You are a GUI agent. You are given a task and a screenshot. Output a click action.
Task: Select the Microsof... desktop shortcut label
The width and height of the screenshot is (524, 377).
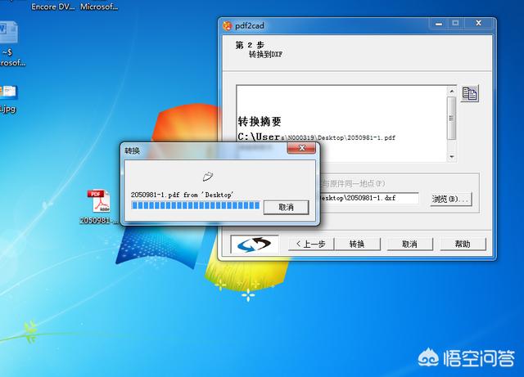99,7
